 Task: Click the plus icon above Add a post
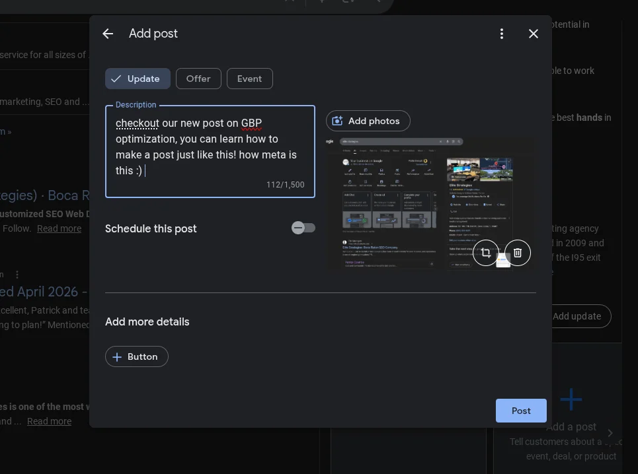[x=571, y=399]
